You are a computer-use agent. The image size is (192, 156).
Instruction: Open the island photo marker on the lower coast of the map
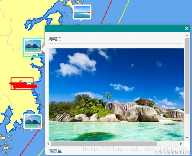click(33, 122)
